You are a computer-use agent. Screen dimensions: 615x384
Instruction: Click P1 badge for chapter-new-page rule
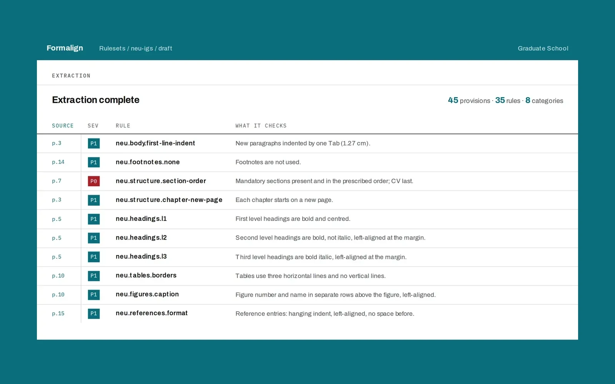pyautogui.click(x=94, y=200)
